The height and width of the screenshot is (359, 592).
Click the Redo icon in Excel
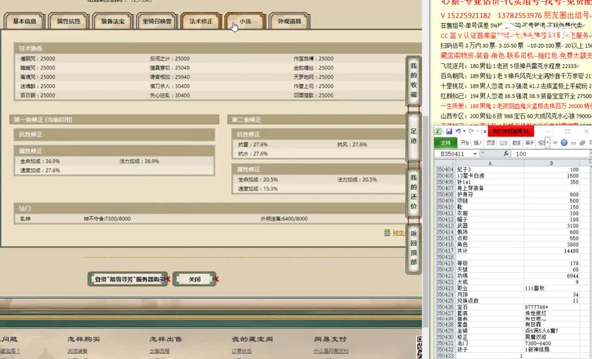pos(471,131)
